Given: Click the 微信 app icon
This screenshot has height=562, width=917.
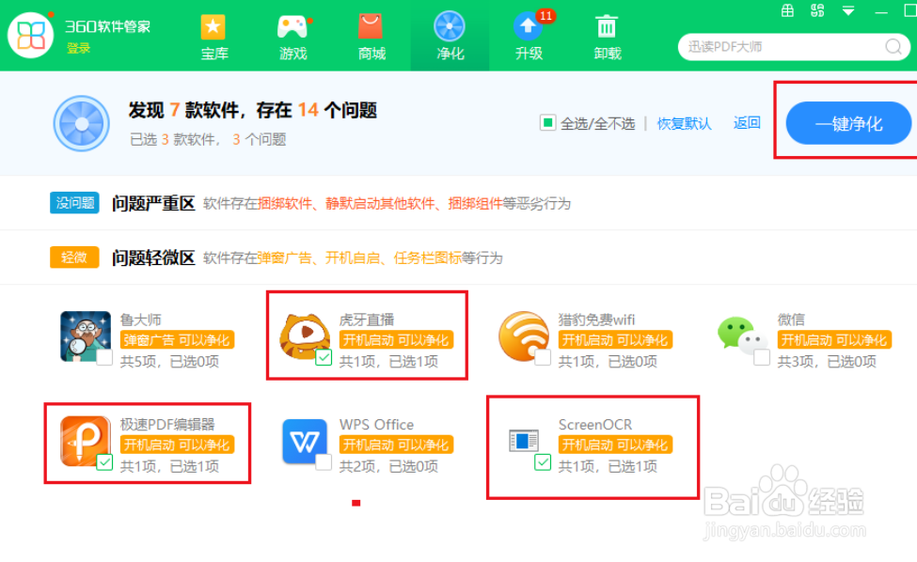Looking at the screenshot, I should coord(742,335).
